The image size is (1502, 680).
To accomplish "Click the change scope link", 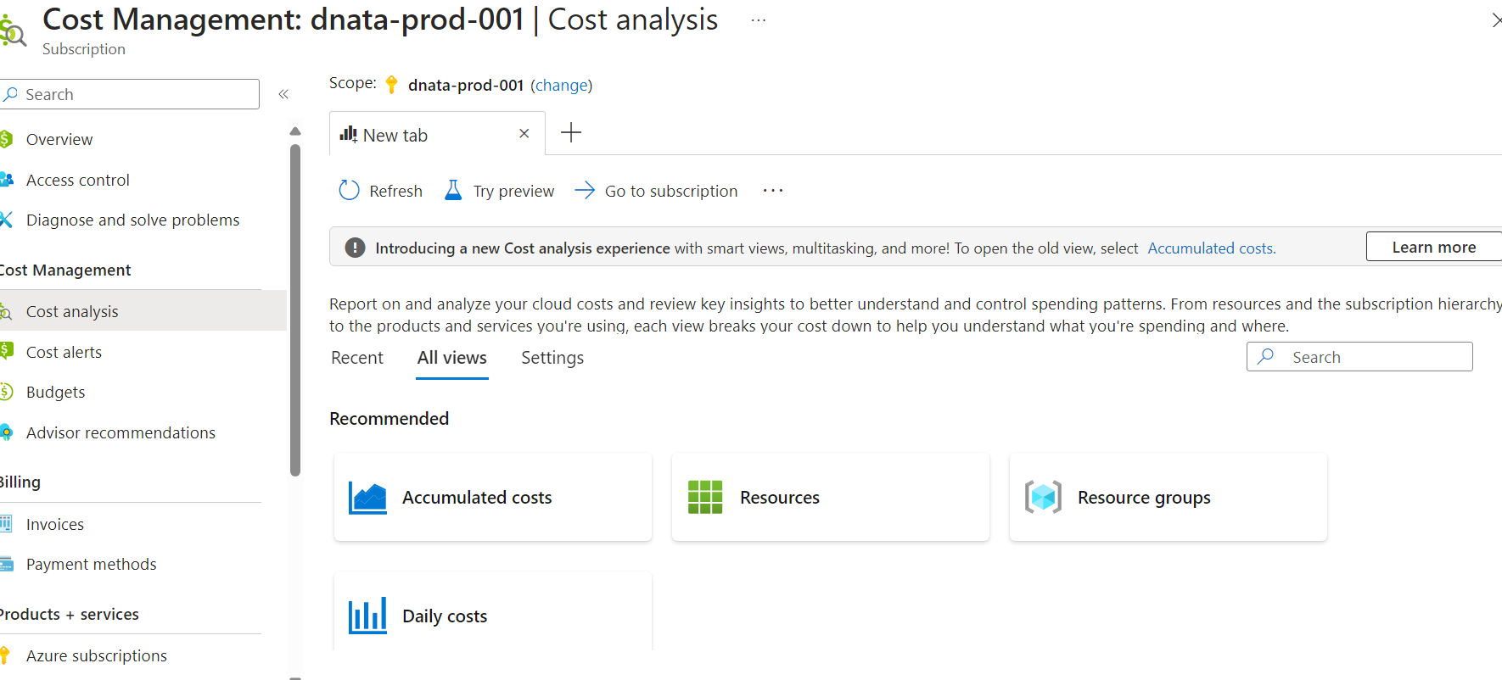I will [x=561, y=85].
